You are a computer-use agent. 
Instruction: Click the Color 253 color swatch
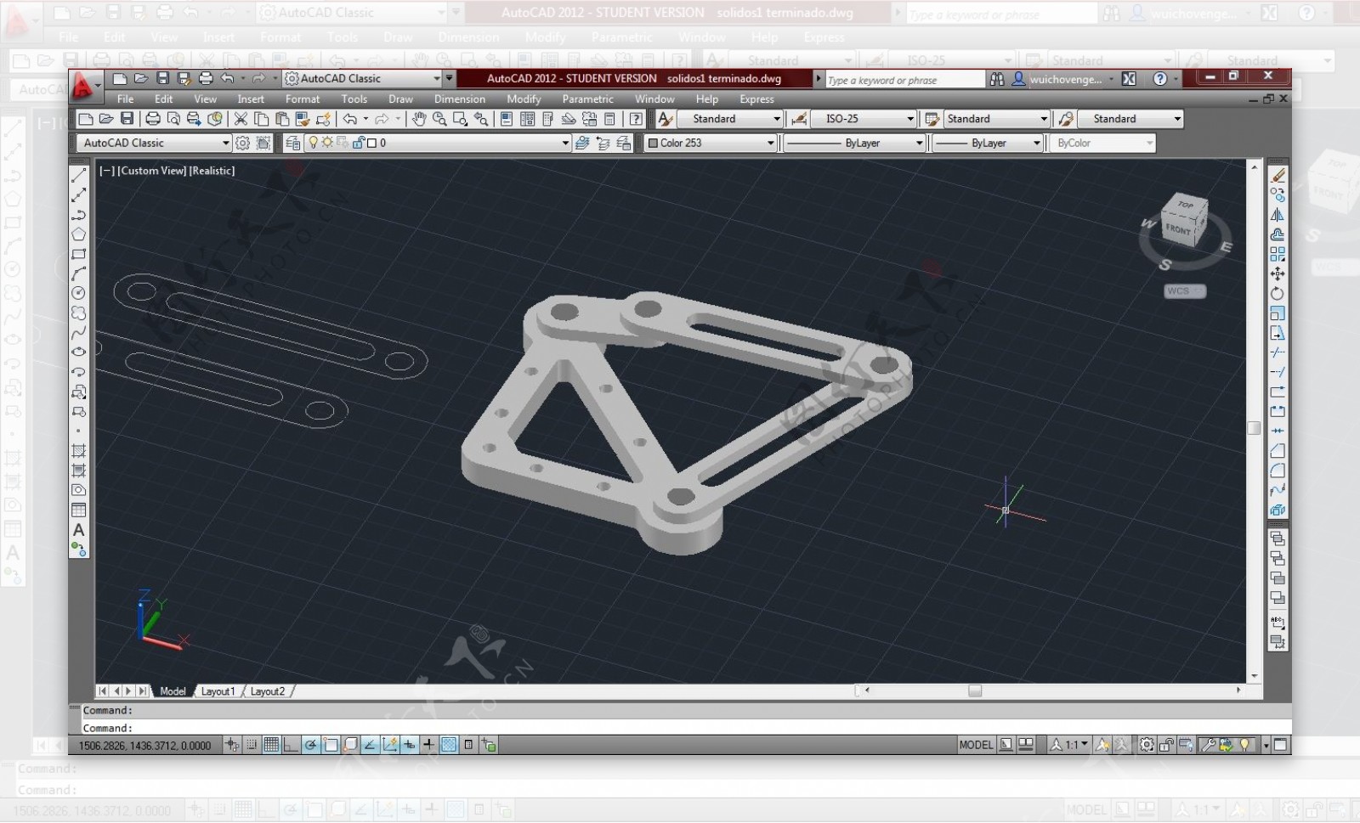click(653, 143)
